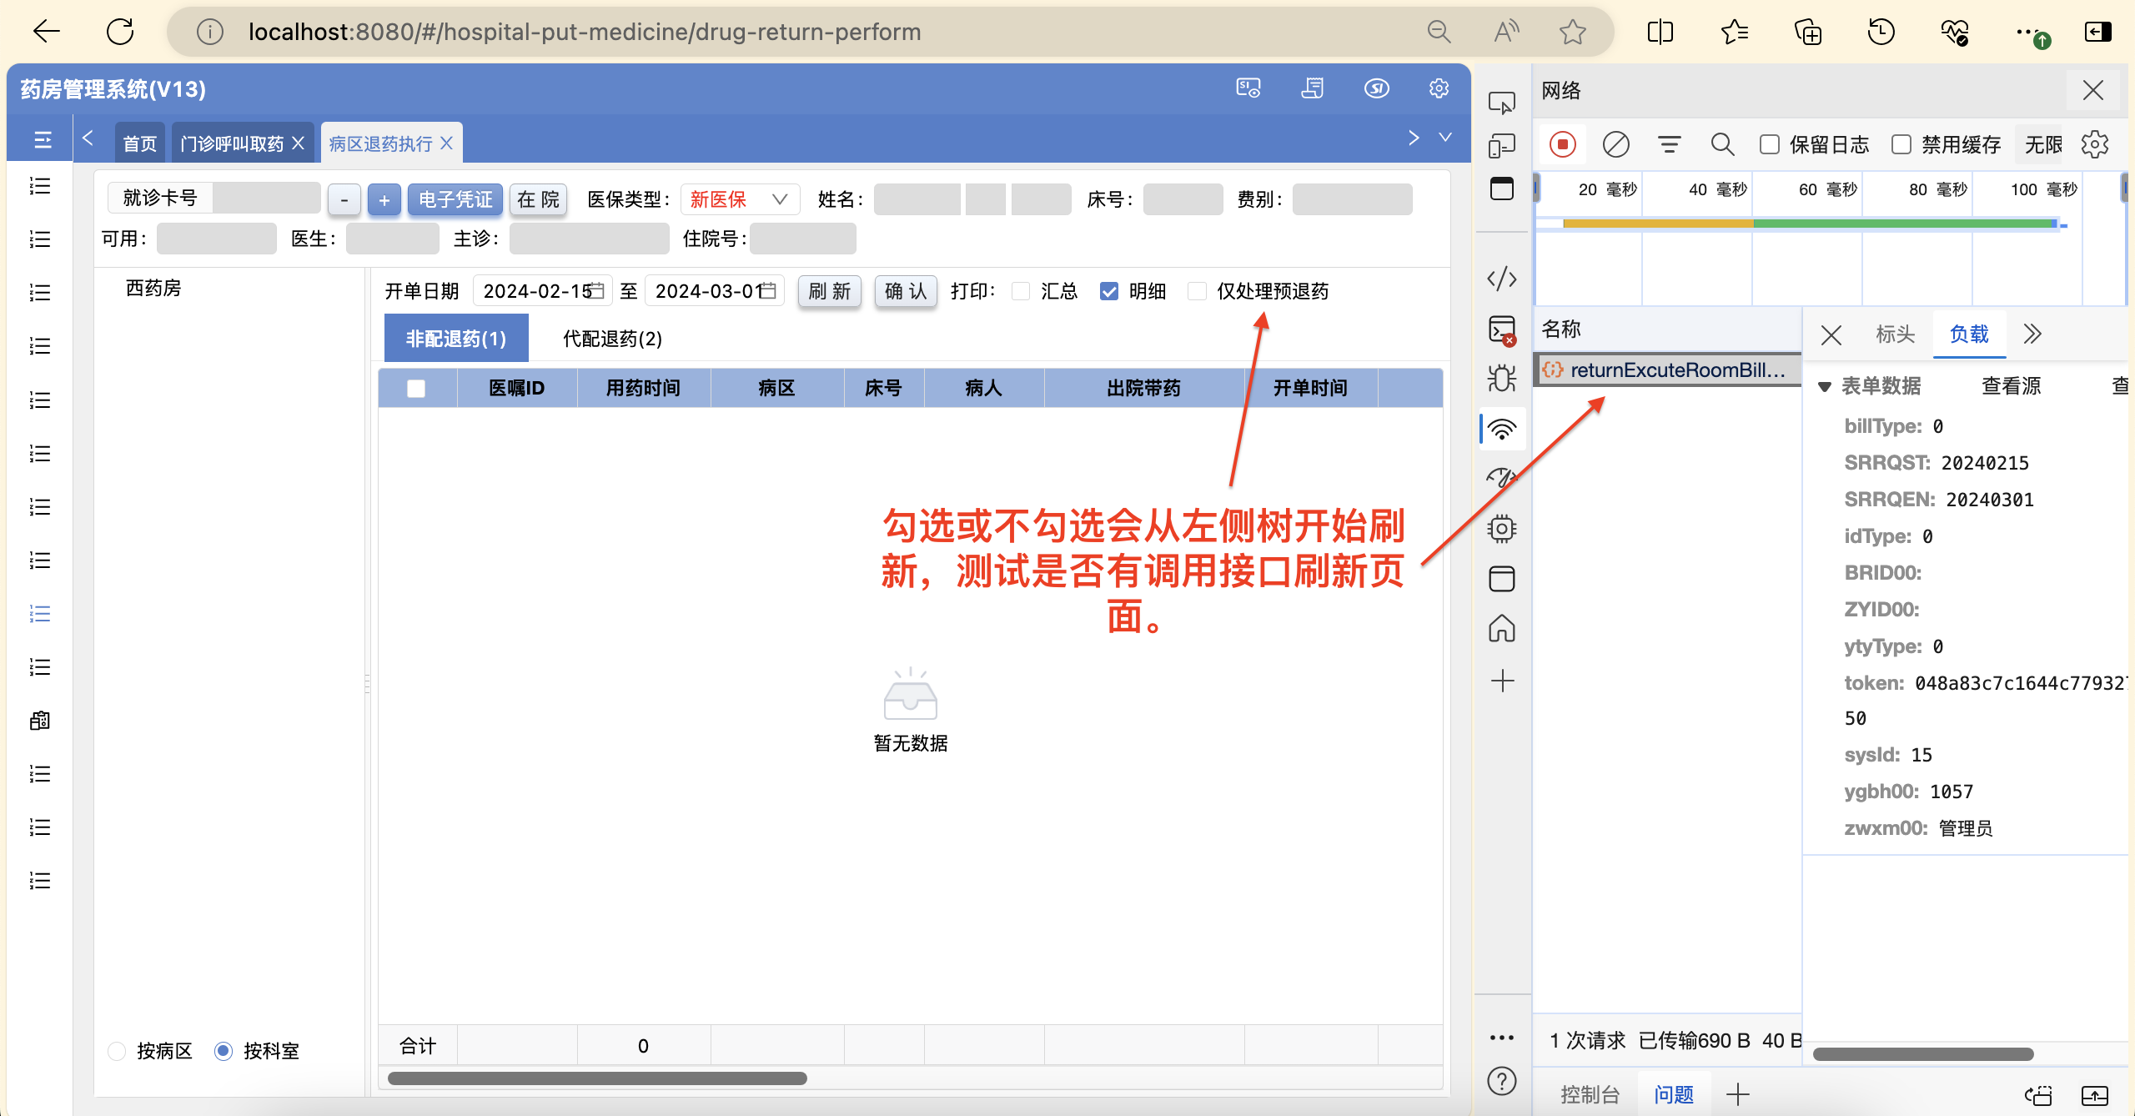Screen dimensions: 2135x1116
Task: Check the 汇总 print checkbox
Action: (1021, 291)
